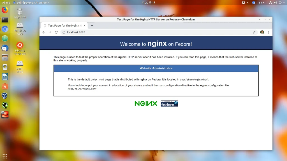Open the Chromium three-dot menu
Image resolution: width=287 pixels, height=161 pixels.
point(268,32)
